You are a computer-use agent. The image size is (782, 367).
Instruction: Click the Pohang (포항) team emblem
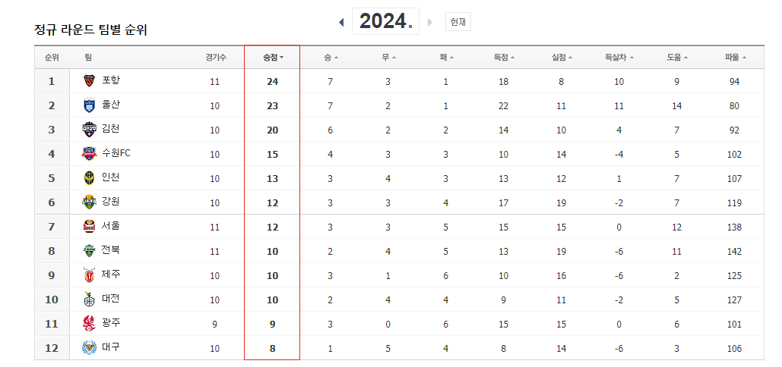pyautogui.click(x=89, y=80)
